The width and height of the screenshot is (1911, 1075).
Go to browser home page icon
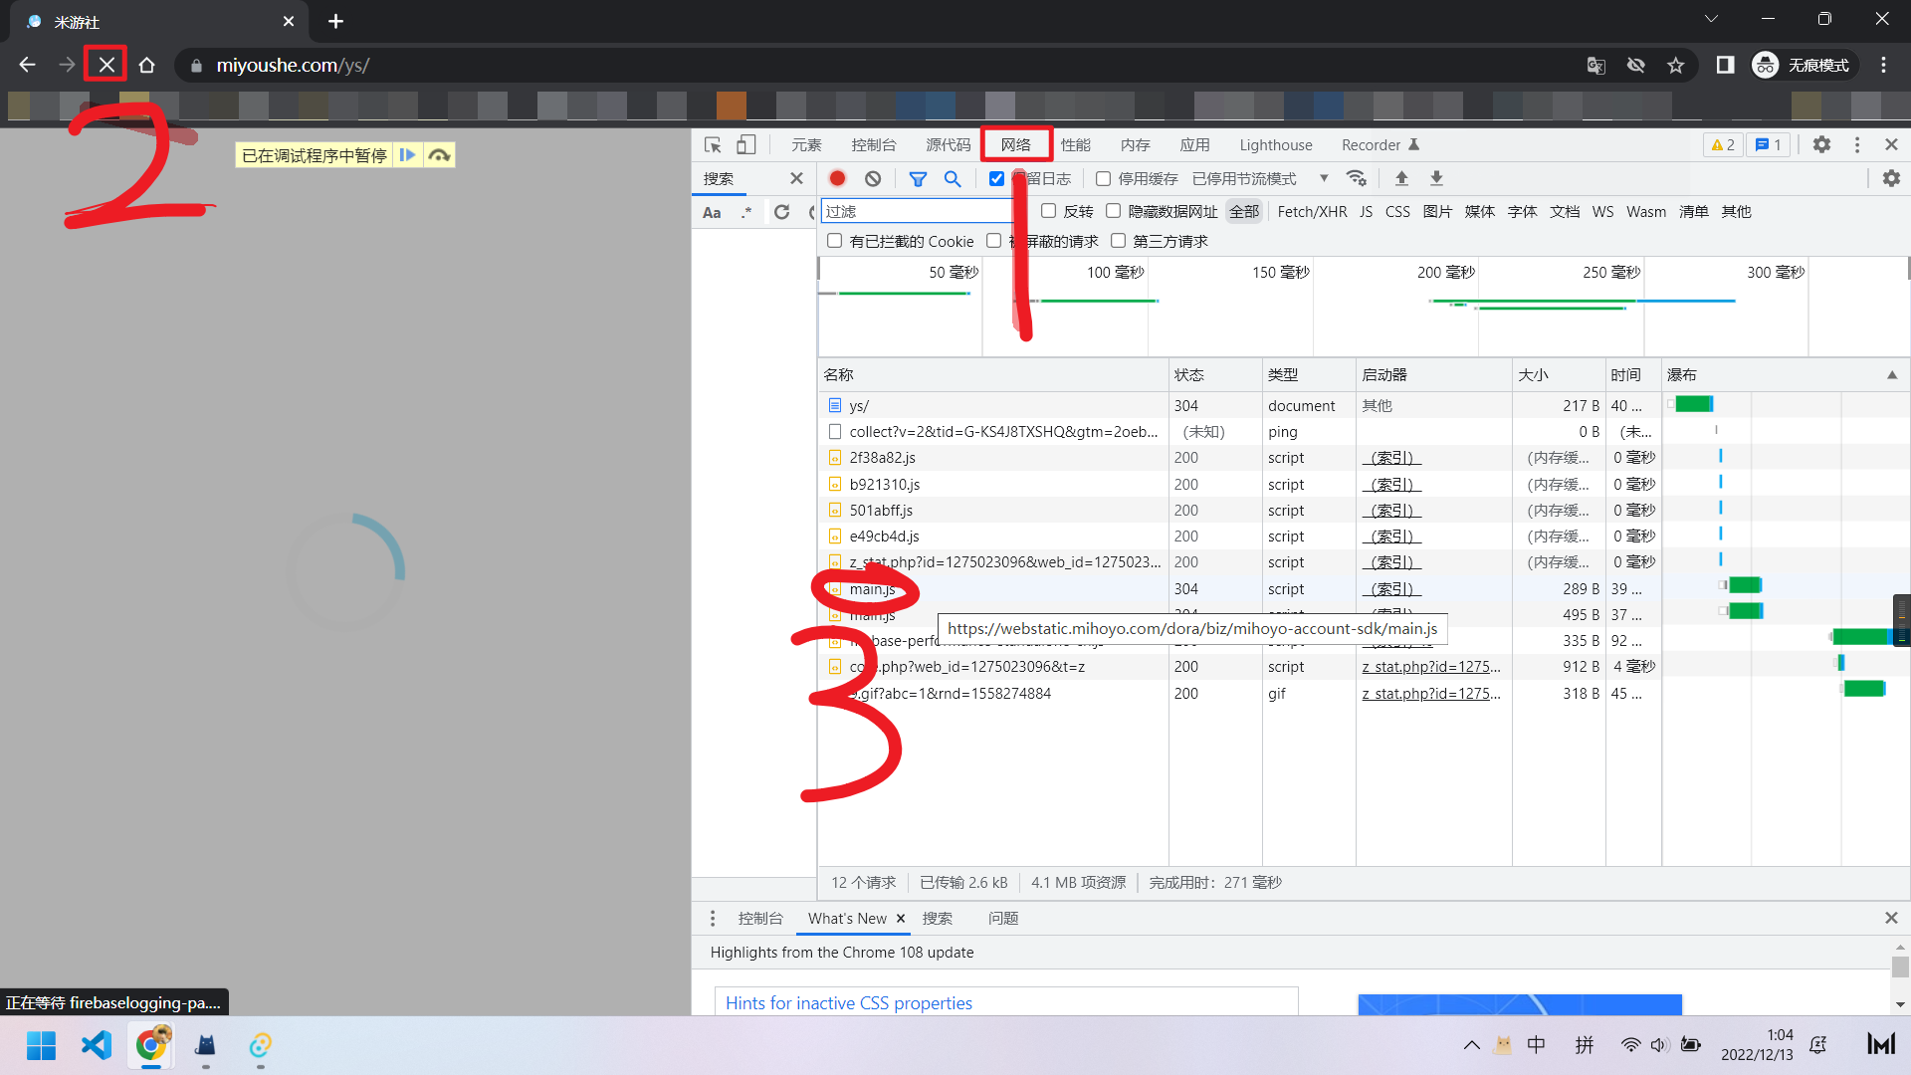pyautogui.click(x=147, y=66)
